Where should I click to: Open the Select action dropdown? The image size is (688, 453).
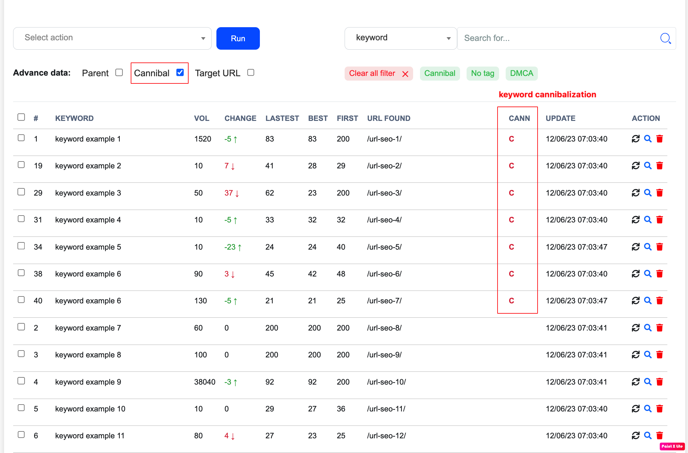[112, 38]
